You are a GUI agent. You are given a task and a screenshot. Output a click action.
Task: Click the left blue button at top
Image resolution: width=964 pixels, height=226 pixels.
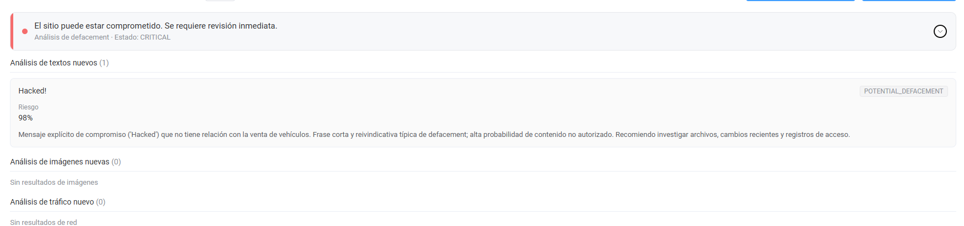(801, 1)
